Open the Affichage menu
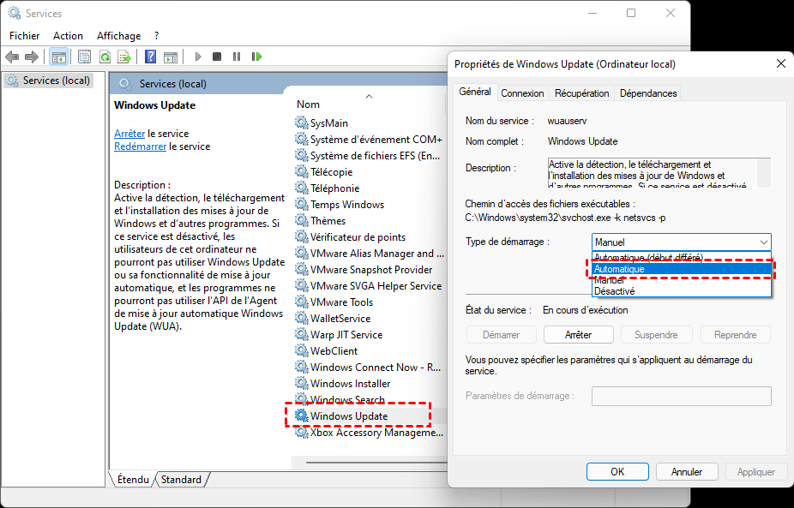 tap(118, 35)
